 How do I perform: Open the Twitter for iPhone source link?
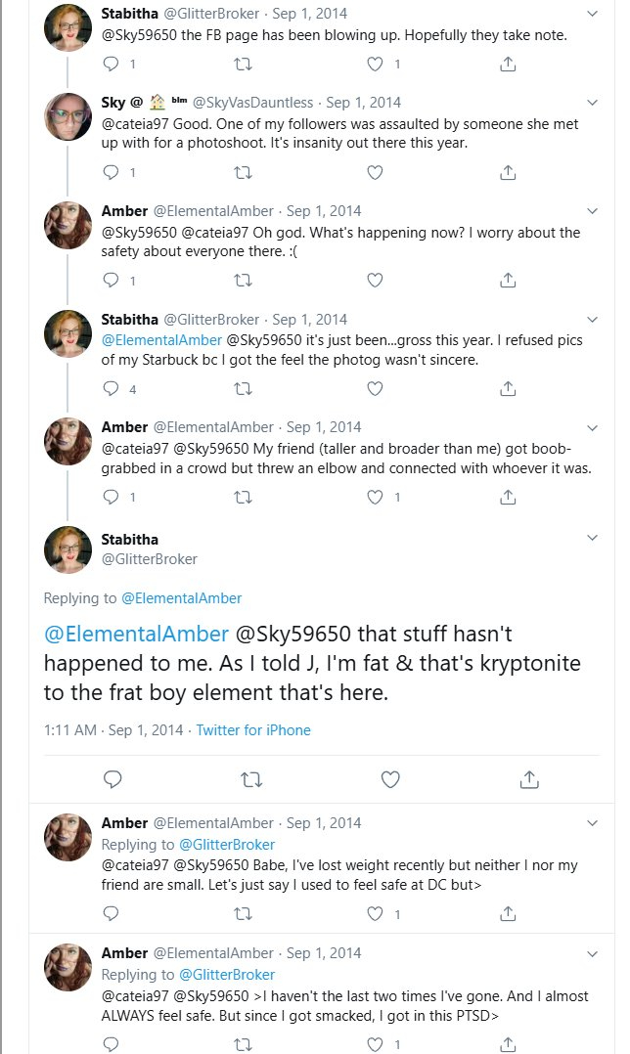pos(253,730)
